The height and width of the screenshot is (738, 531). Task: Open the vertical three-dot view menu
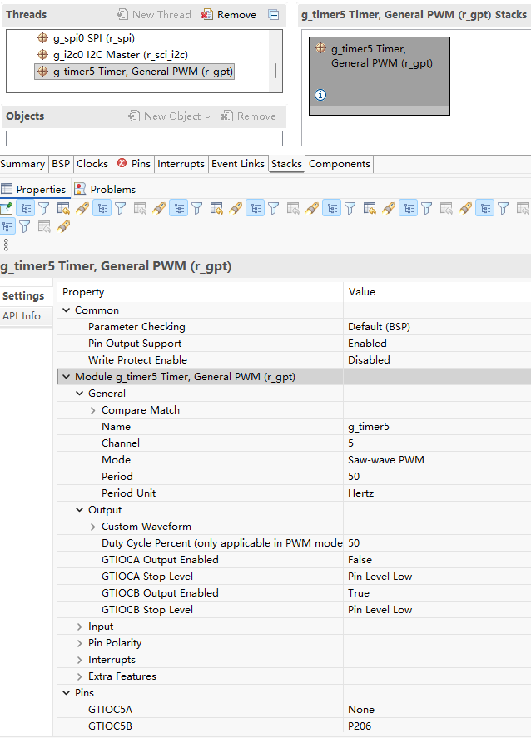(6, 245)
